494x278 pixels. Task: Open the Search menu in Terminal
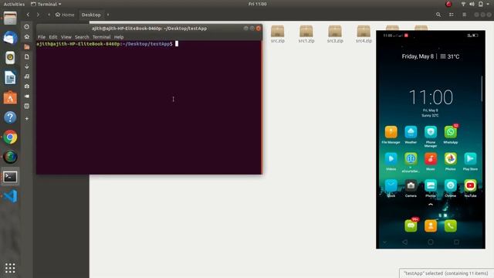click(x=82, y=37)
